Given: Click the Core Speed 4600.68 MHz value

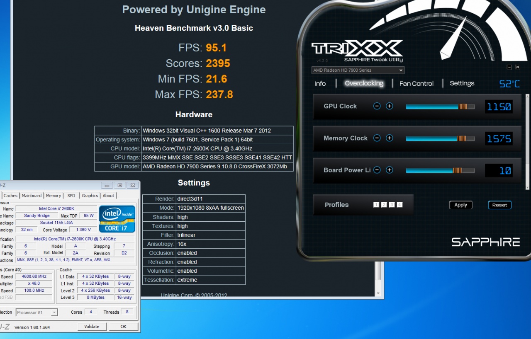Looking at the screenshot, I should click(34, 276).
